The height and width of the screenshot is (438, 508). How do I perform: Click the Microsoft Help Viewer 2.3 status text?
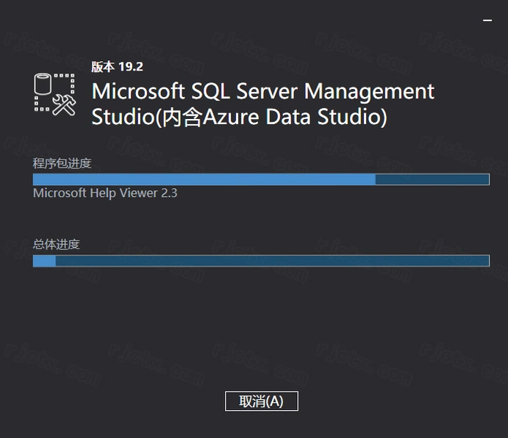point(105,193)
